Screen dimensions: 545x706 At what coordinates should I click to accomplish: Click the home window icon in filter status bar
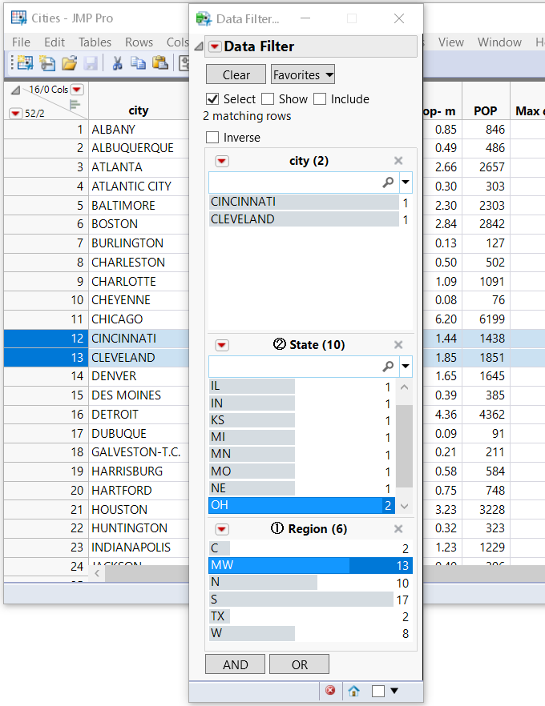pos(354,691)
